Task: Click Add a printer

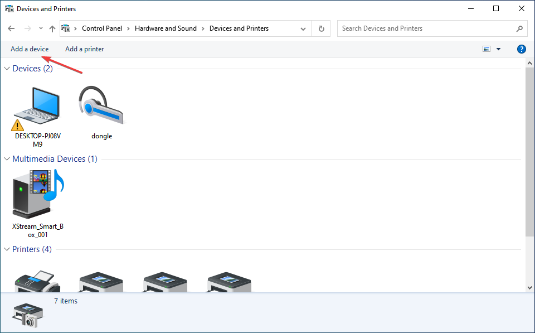Action: (x=84, y=49)
